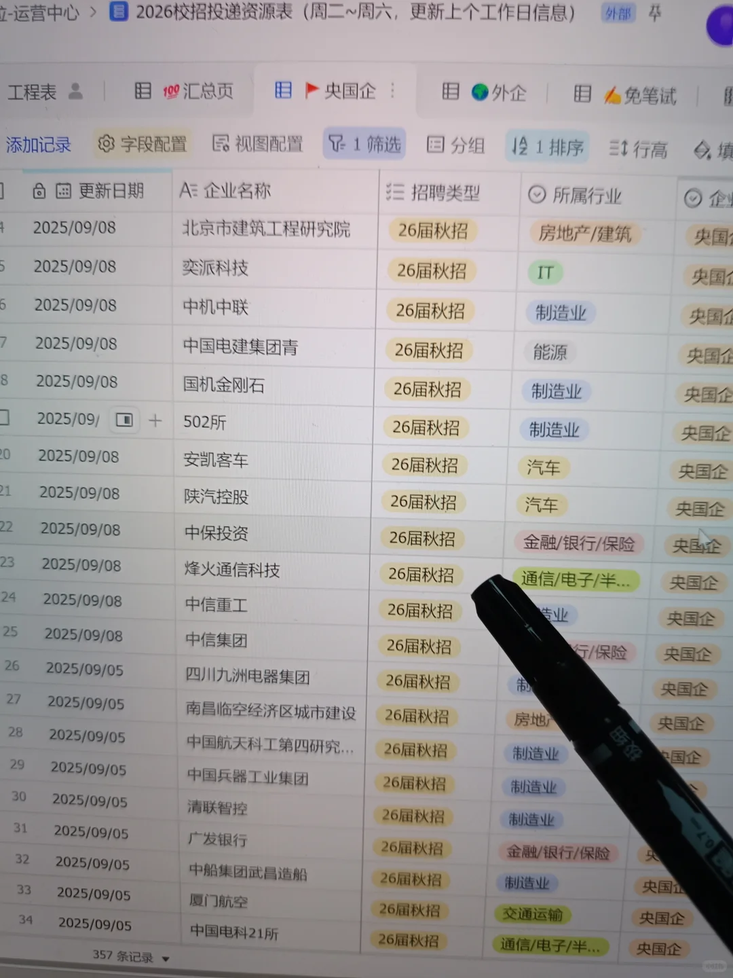The image size is (733, 978).
Task: Click the IT industry tag for 奕派科技
Action: click(545, 273)
